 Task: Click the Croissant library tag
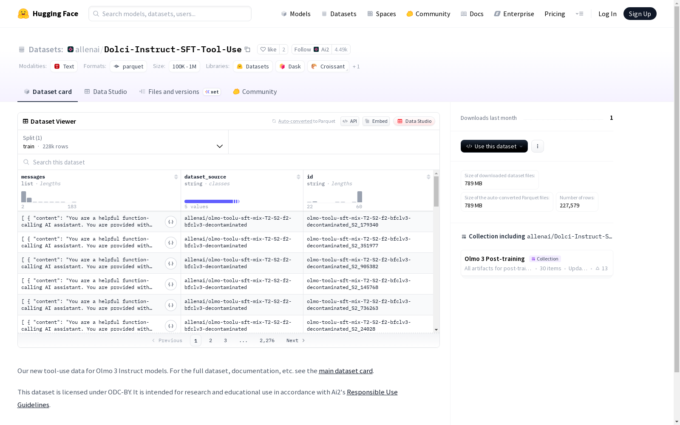pos(328,66)
